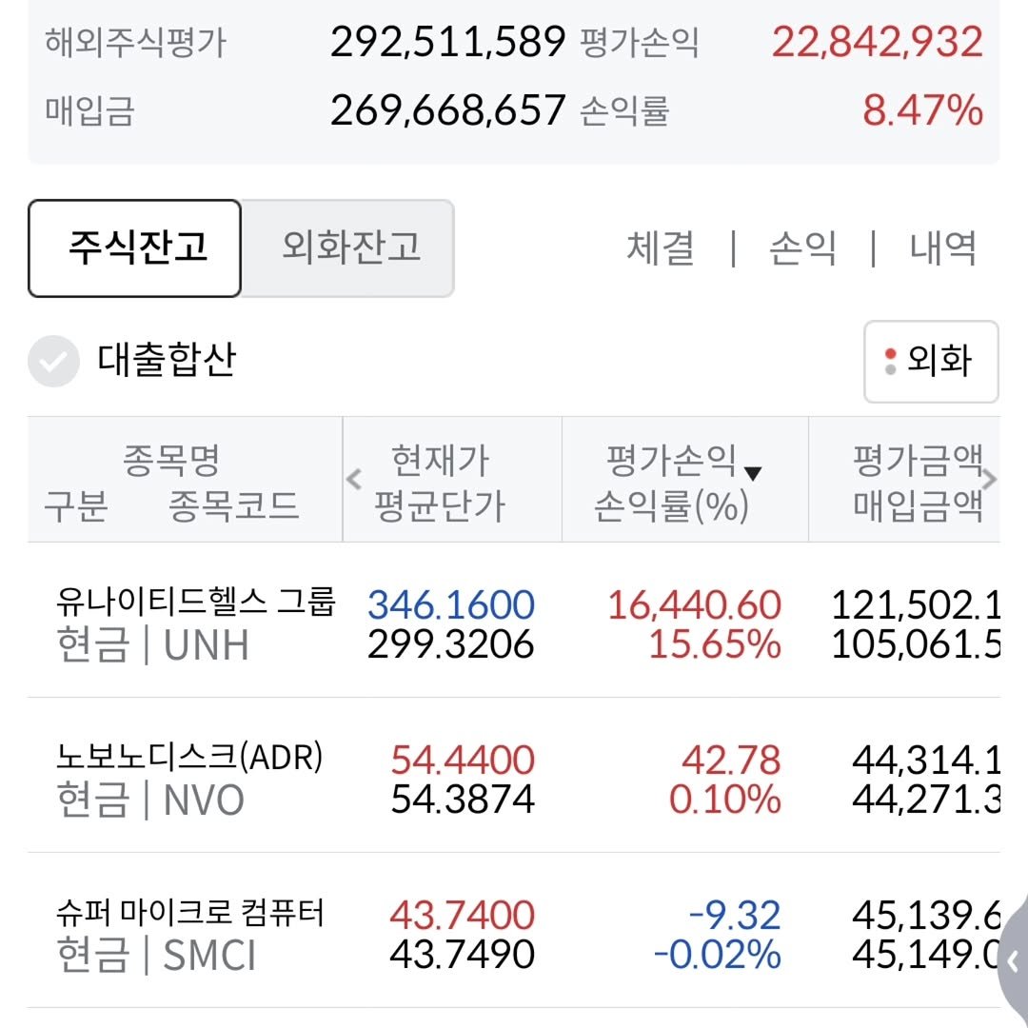1028x1028 pixels.
Task: Toggle the 외화 currency button
Action: [931, 362]
